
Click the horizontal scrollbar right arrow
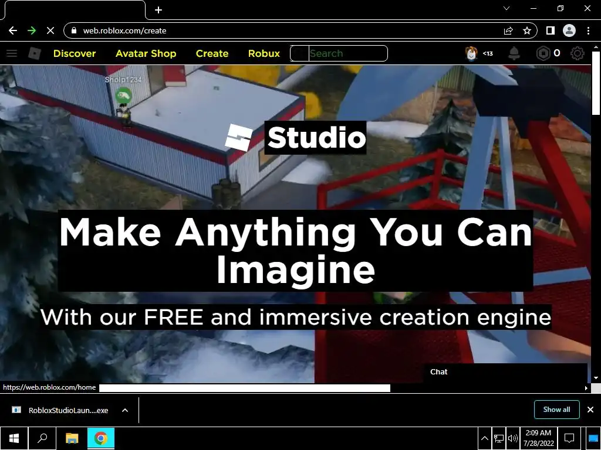pos(586,388)
